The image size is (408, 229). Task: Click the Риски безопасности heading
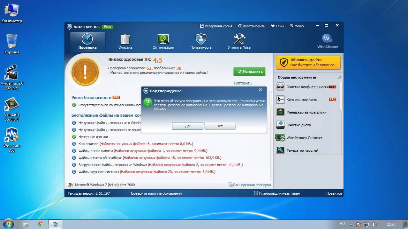91,97
